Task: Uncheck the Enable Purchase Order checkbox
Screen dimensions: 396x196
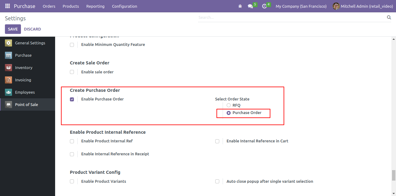Action: coord(72,99)
